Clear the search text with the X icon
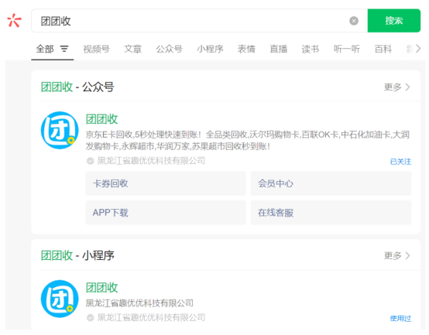The image size is (429, 335). (x=354, y=21)
